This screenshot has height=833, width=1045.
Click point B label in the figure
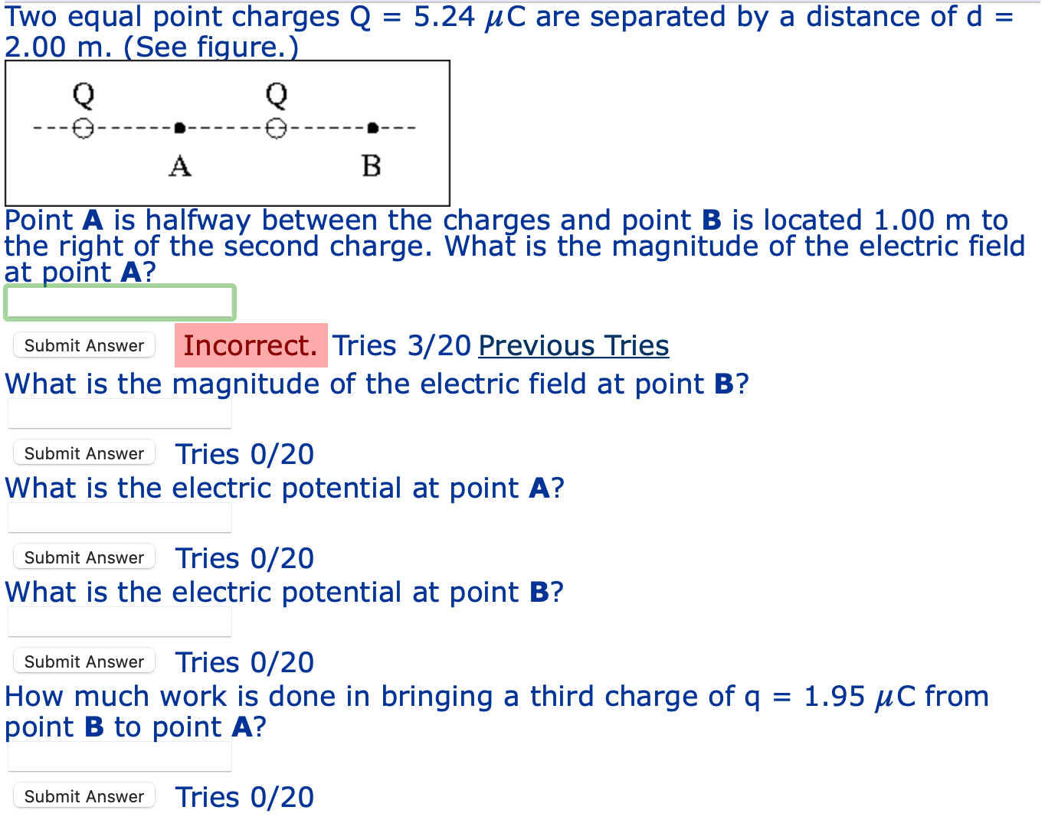(371, 164)
